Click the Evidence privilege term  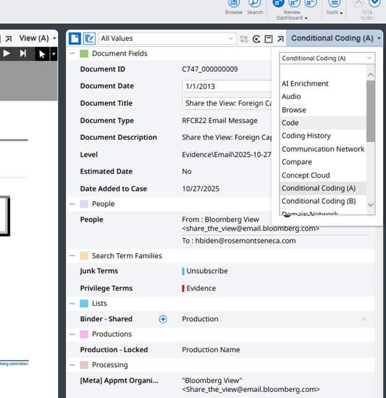pyautogui.click(x=201, y=288)
